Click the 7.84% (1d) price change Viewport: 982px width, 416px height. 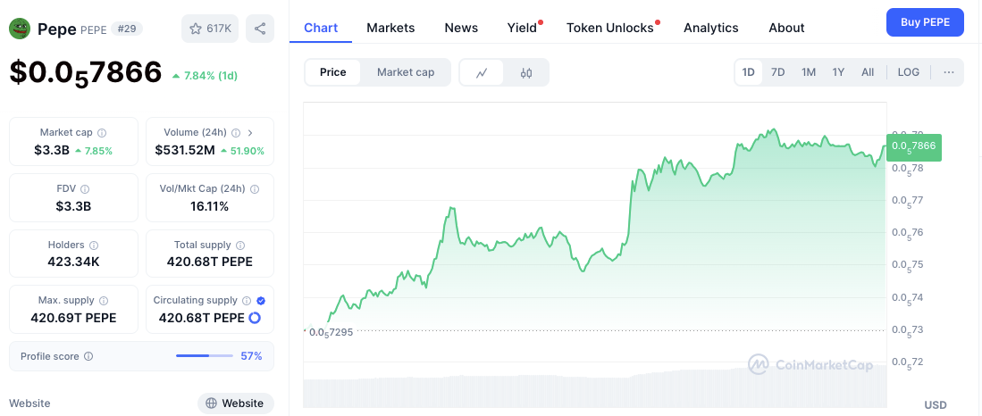pyautogui.click(x=205, y=76)
